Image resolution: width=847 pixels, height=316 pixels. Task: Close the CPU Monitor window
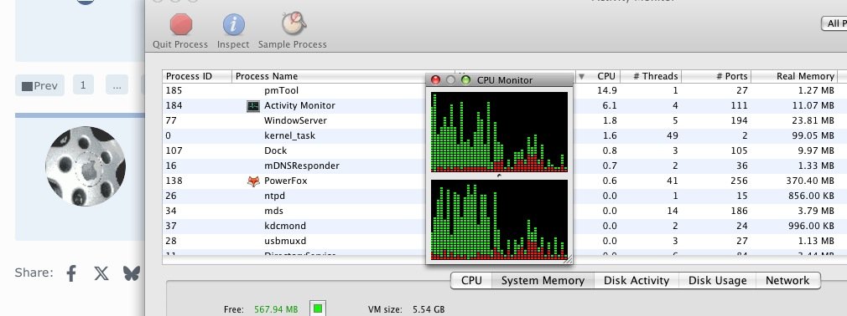pyautogui.click(x=435, y=80)
